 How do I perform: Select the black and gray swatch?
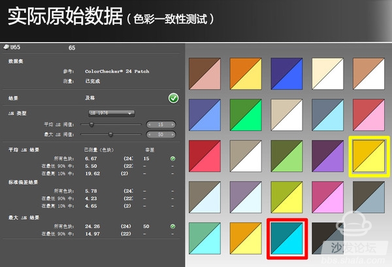tap(328, 238)
